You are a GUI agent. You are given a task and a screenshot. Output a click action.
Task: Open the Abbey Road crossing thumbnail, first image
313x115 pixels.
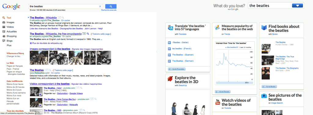[x=39, y=58]
